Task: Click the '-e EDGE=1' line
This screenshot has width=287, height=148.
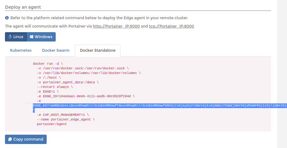Action: 48,92
